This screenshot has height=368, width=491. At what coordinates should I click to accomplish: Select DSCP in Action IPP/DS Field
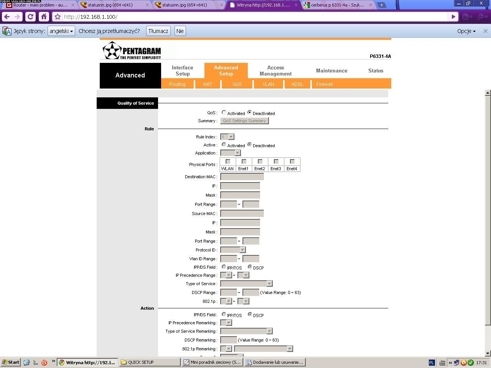pos(250,315)
